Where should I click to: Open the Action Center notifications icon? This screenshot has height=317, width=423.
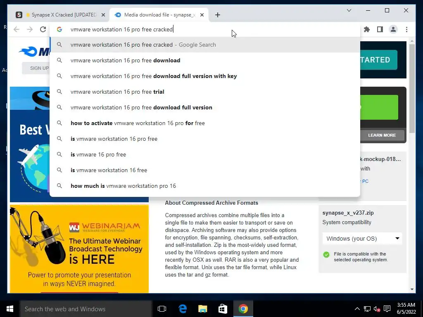pyautogui.click(x=387, y=309)
